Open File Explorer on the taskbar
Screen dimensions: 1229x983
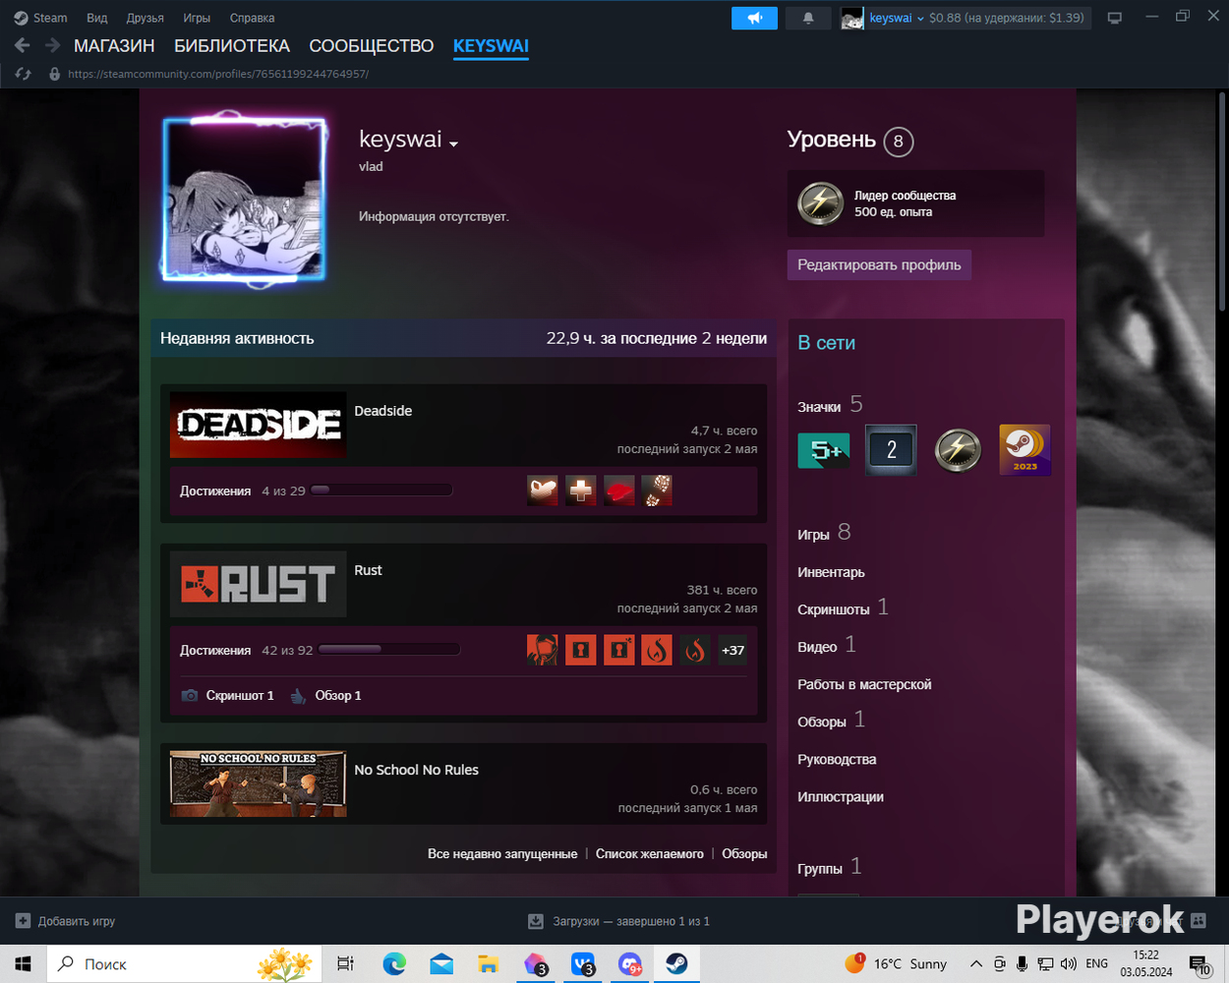(x=489, y=963)
